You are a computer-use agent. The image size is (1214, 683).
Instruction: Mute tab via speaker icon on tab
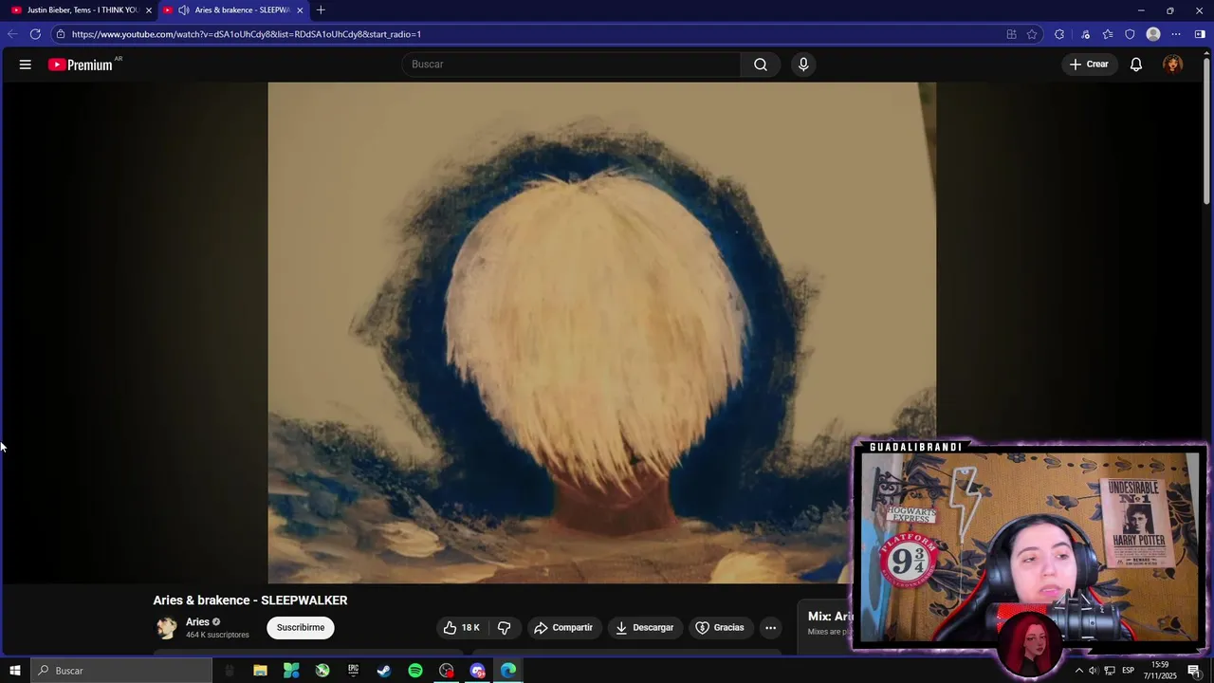(183, 9)
